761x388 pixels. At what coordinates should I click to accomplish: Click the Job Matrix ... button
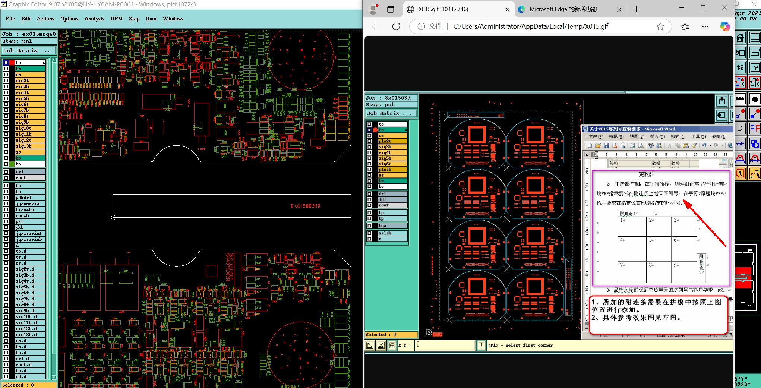click(29, 51)
